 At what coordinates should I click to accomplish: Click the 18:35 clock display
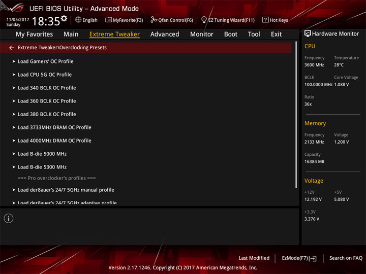(x=46, y=21)
